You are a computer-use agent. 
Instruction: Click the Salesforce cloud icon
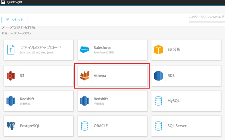click(x=85, y=50)
